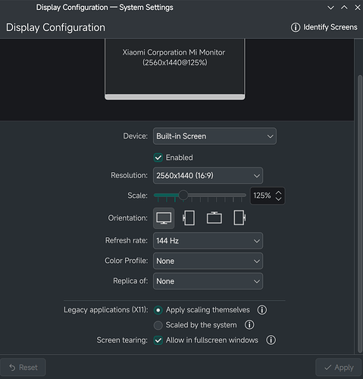Open the Color Profile dropdown
Viewport: 363px width, 379px height.
(208, 261)
